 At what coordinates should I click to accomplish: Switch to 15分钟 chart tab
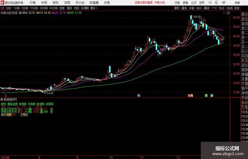[x=34, y=8]
